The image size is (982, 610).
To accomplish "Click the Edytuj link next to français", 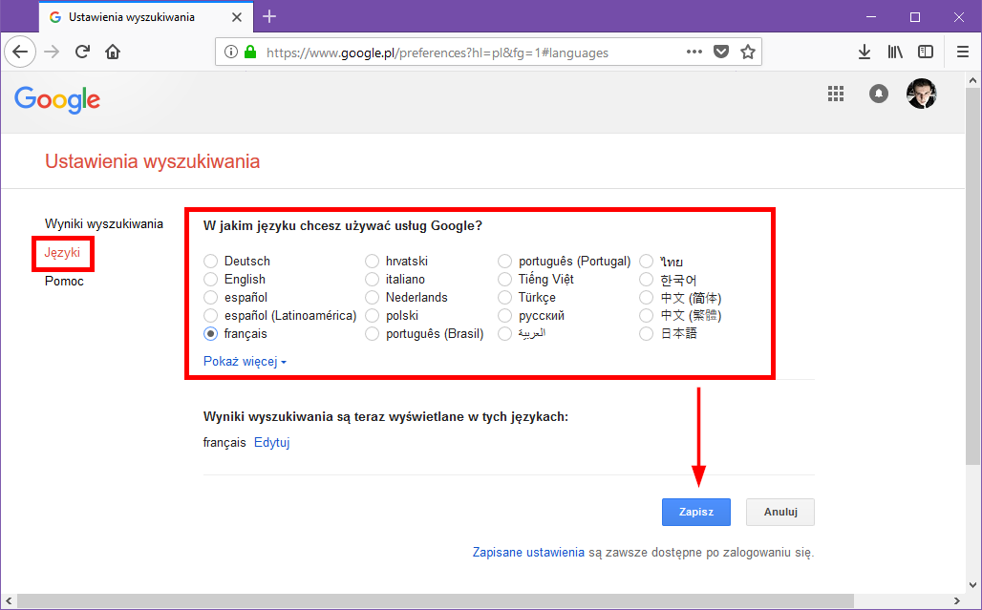I will coord(271,442).
